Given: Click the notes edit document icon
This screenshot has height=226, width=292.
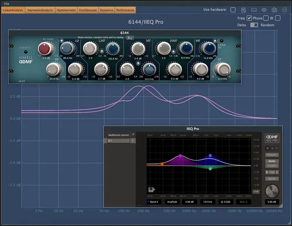Looking at the screenshot, I should tap(244, 10).
